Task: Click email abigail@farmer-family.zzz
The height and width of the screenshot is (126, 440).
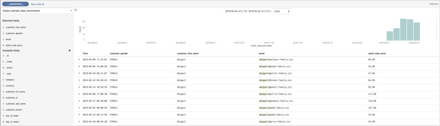Action: click(275, 80)
